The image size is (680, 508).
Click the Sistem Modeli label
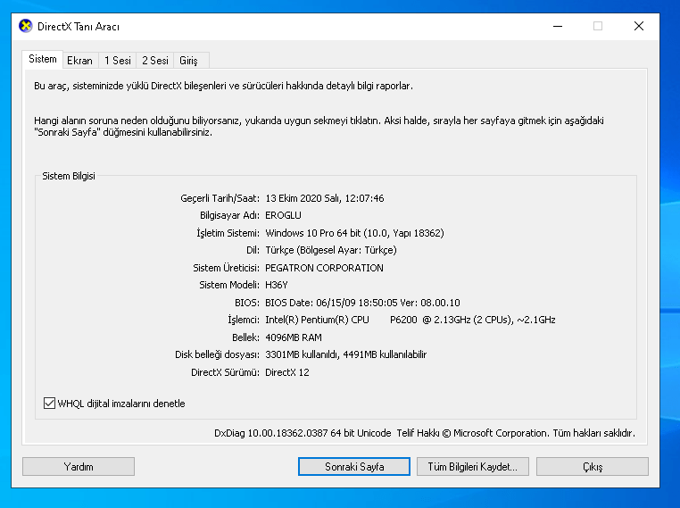[229, 285]
